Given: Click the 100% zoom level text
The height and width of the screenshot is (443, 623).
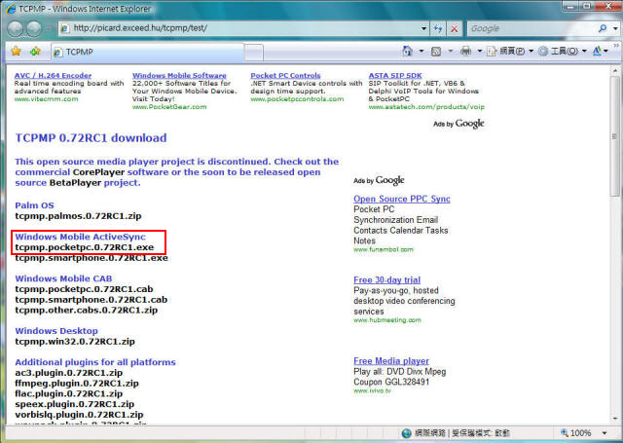Looking at the screenshot, I should coord(580,433).
